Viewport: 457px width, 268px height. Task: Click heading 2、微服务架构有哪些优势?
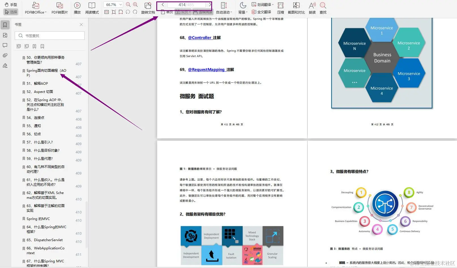point(202,214)
